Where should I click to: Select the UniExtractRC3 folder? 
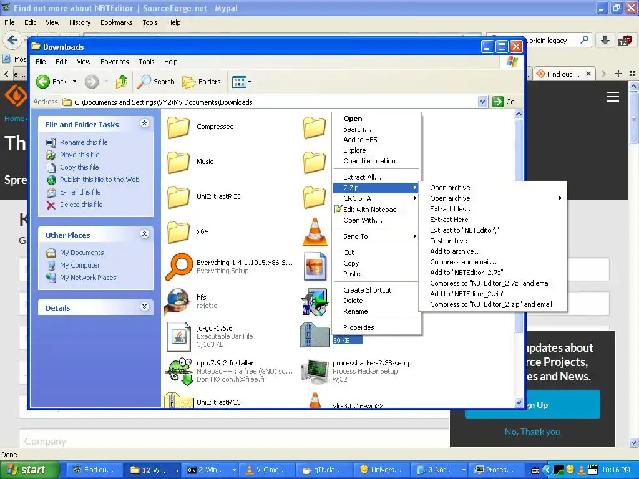[x=178, y=196]
